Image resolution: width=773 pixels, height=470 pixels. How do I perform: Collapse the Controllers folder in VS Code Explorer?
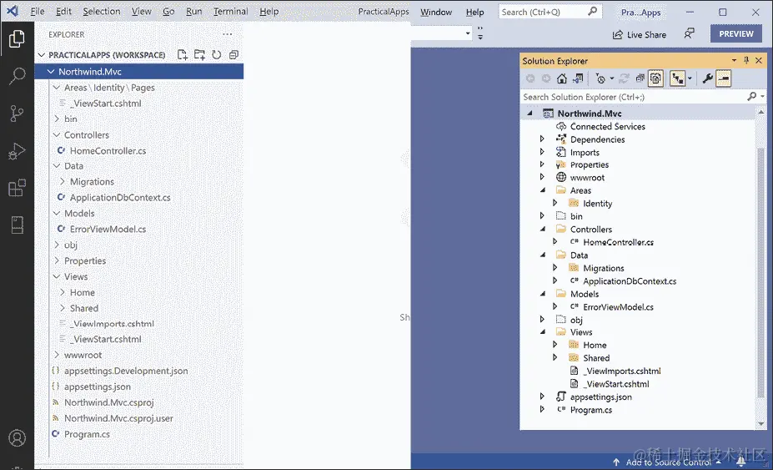(57, 134)
